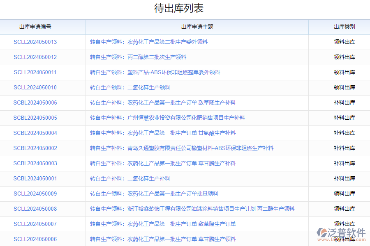This screenshot has width=370, height=246.
Task: Select the 待出库列表 page title
Action: [x=185, y=8]
